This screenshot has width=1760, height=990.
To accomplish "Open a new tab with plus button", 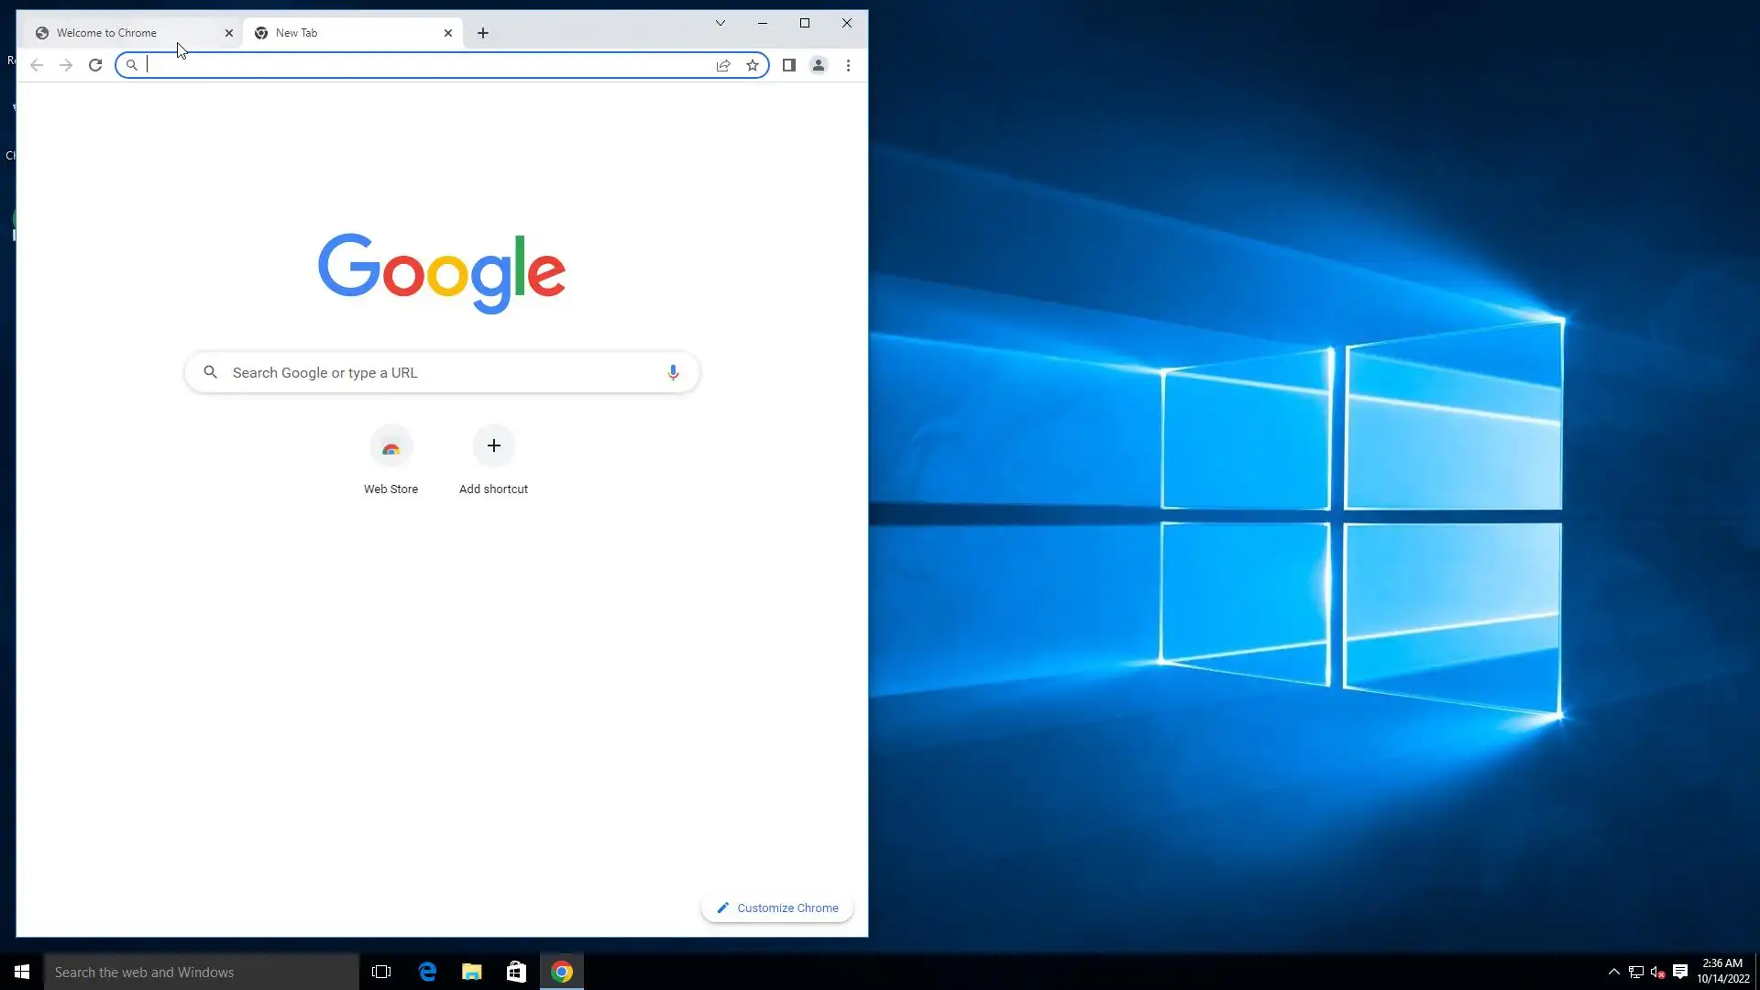I will tap(483, 33).
